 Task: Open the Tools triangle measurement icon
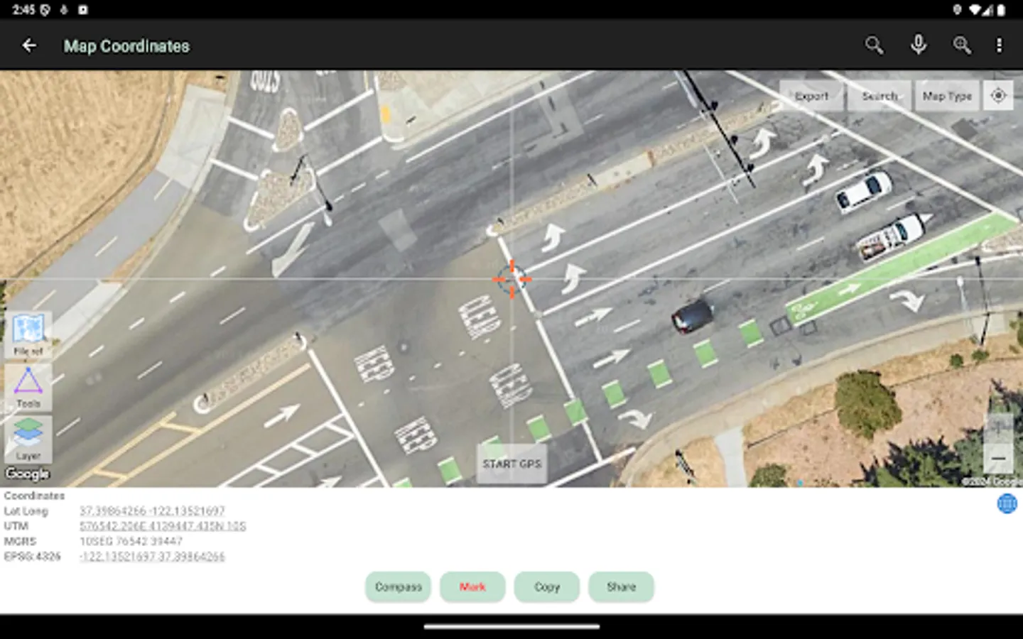point(28,387)
